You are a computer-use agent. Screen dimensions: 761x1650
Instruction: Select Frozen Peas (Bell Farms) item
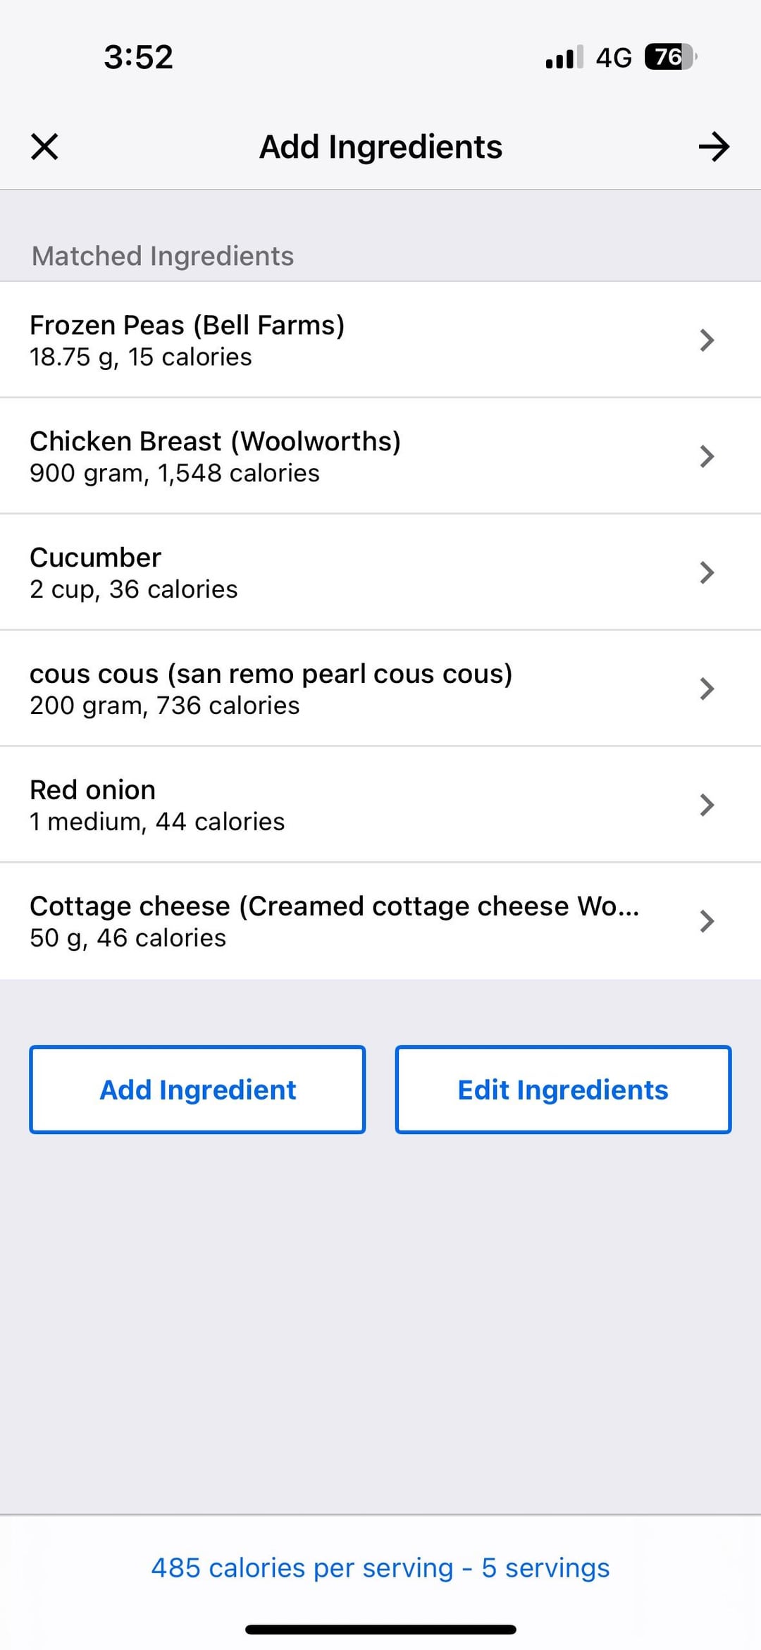[187, 326]
